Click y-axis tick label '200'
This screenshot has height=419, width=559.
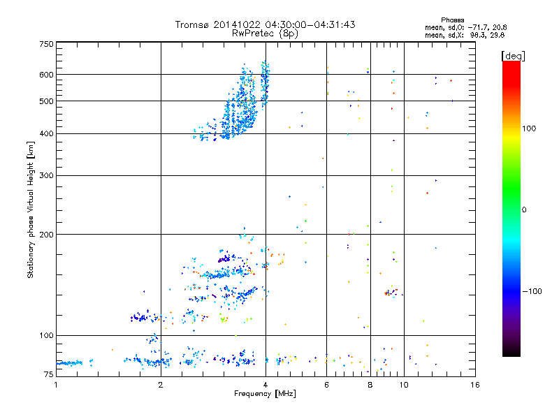pos(46,235)
